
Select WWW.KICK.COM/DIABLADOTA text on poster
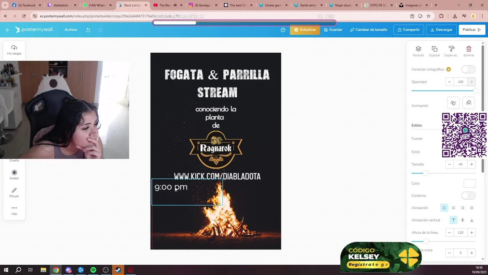click(x=217, y=176)
